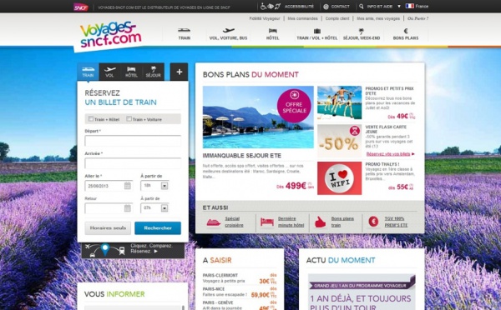The width and height of the screenshot is (501, 310).
Task: Click the Arrivée input field
Action: coord(133,163)
